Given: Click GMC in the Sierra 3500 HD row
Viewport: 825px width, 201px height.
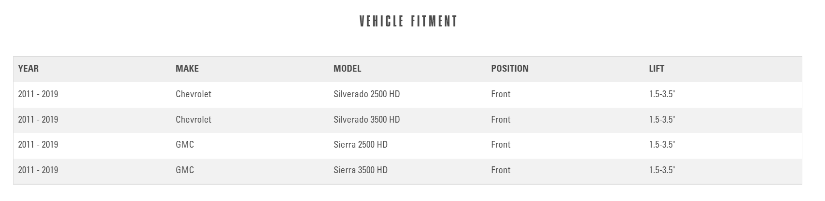Looking at the screenshot, I should (185, 170).
